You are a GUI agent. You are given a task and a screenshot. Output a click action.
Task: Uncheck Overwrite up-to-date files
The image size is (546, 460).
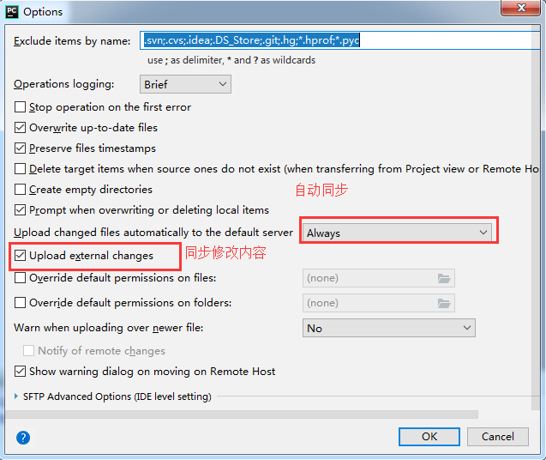[20, 127]
